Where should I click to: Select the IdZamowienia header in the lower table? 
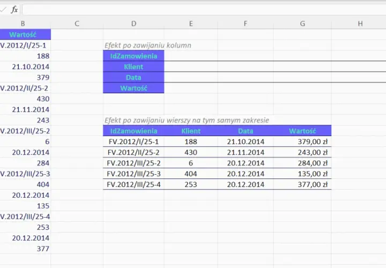tap(133, 131)
